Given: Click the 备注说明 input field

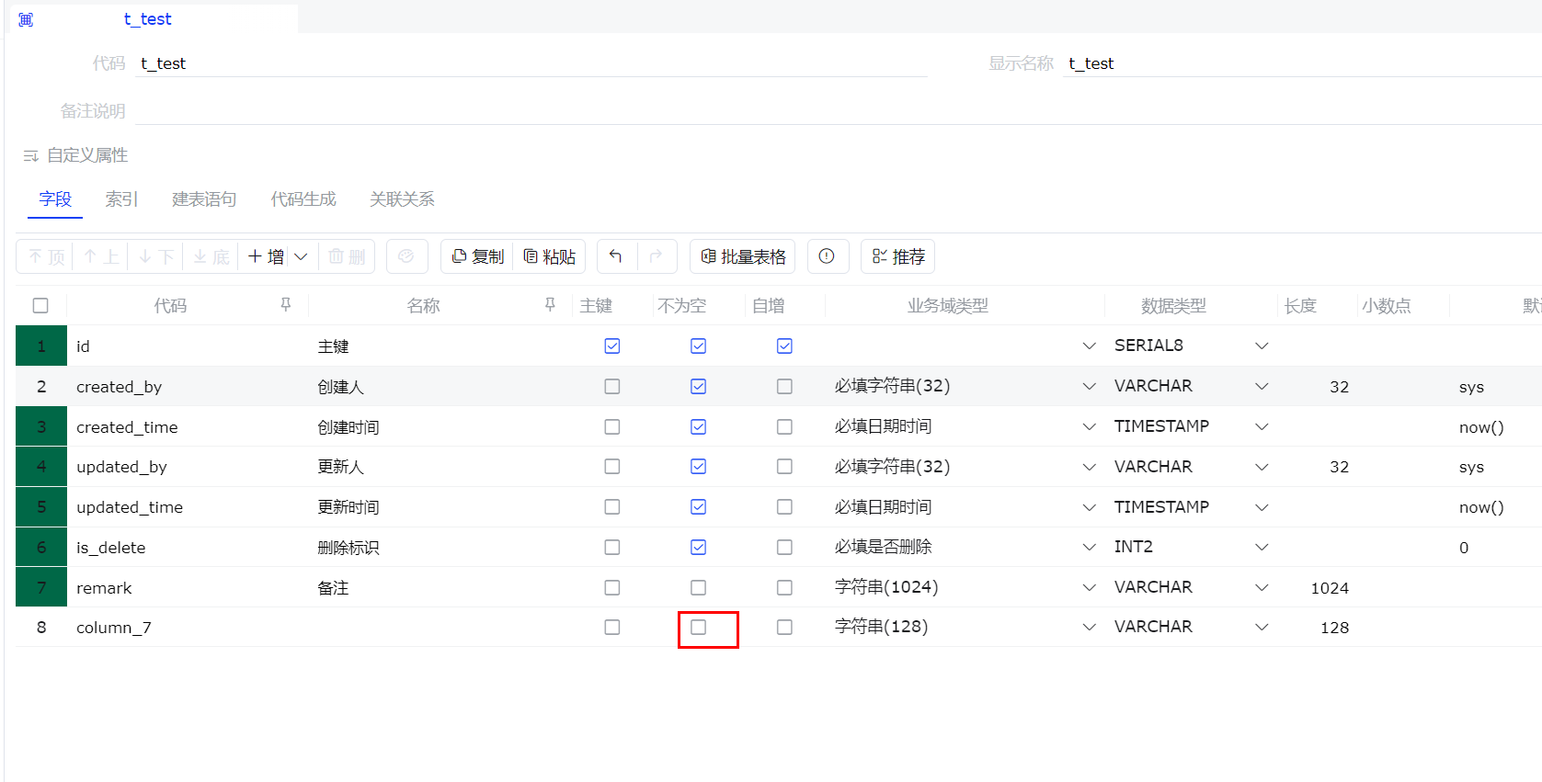Looking at the screenshot, I should 828,111.
